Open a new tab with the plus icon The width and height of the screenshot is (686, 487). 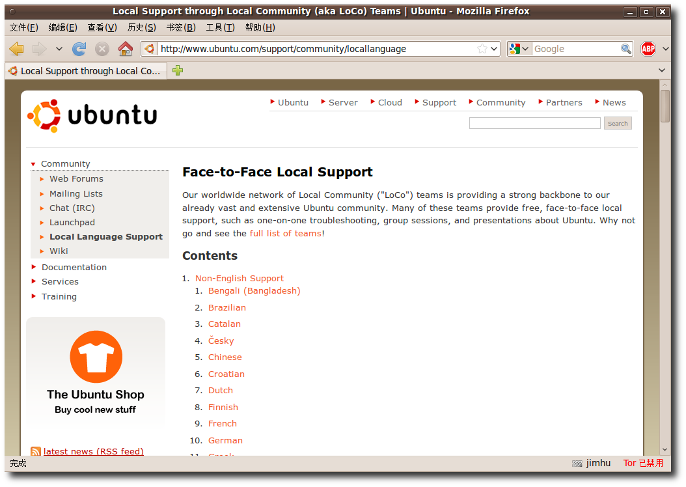click(178, 70)
